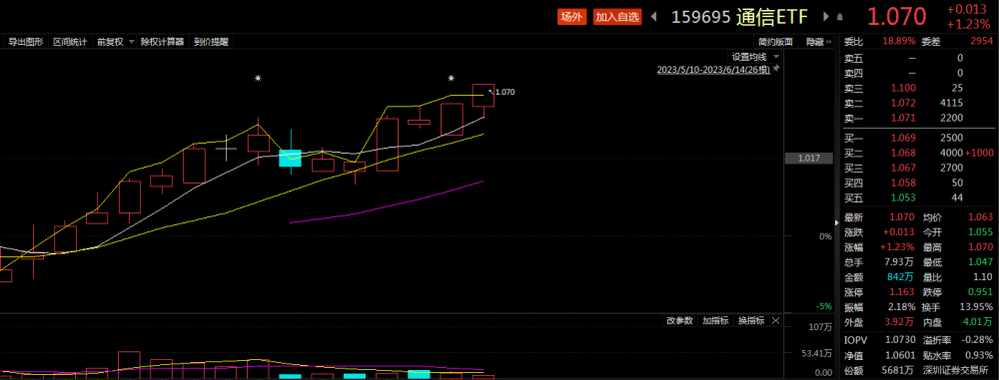Viewport: 999px width, 380px height.
Task: Pin the date range with pushpin icon
Action: 776,68
